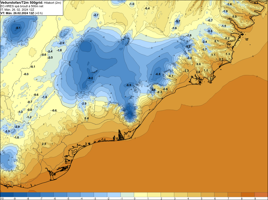Screen dimensions: 268x200
Task: Click the 2.6 temperature label
Action: click(x=198, y=72)
